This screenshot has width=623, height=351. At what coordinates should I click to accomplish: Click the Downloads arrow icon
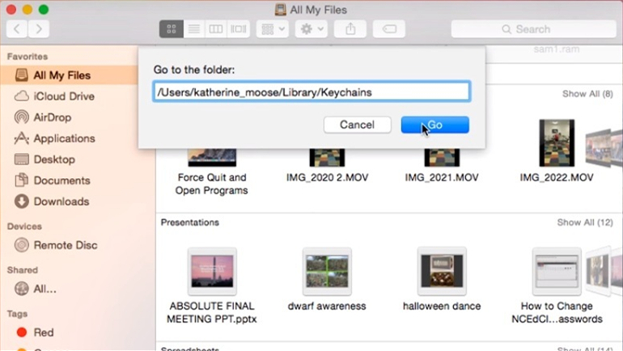point(22,201)
